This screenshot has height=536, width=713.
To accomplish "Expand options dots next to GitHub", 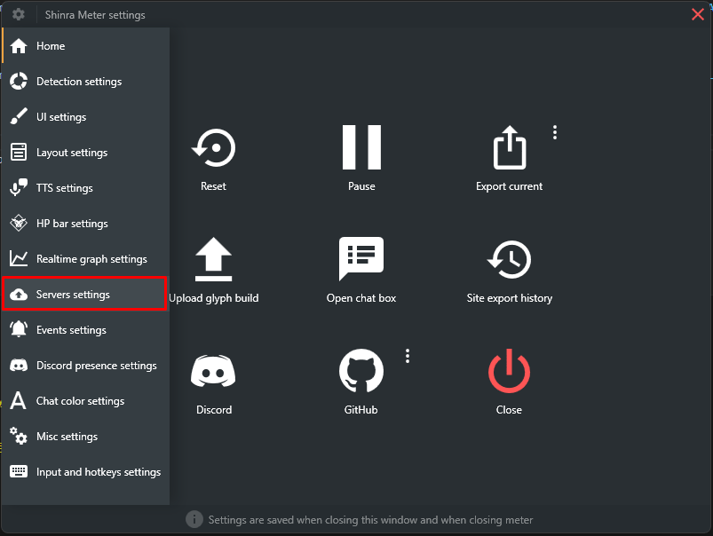I will pos(408,356).
